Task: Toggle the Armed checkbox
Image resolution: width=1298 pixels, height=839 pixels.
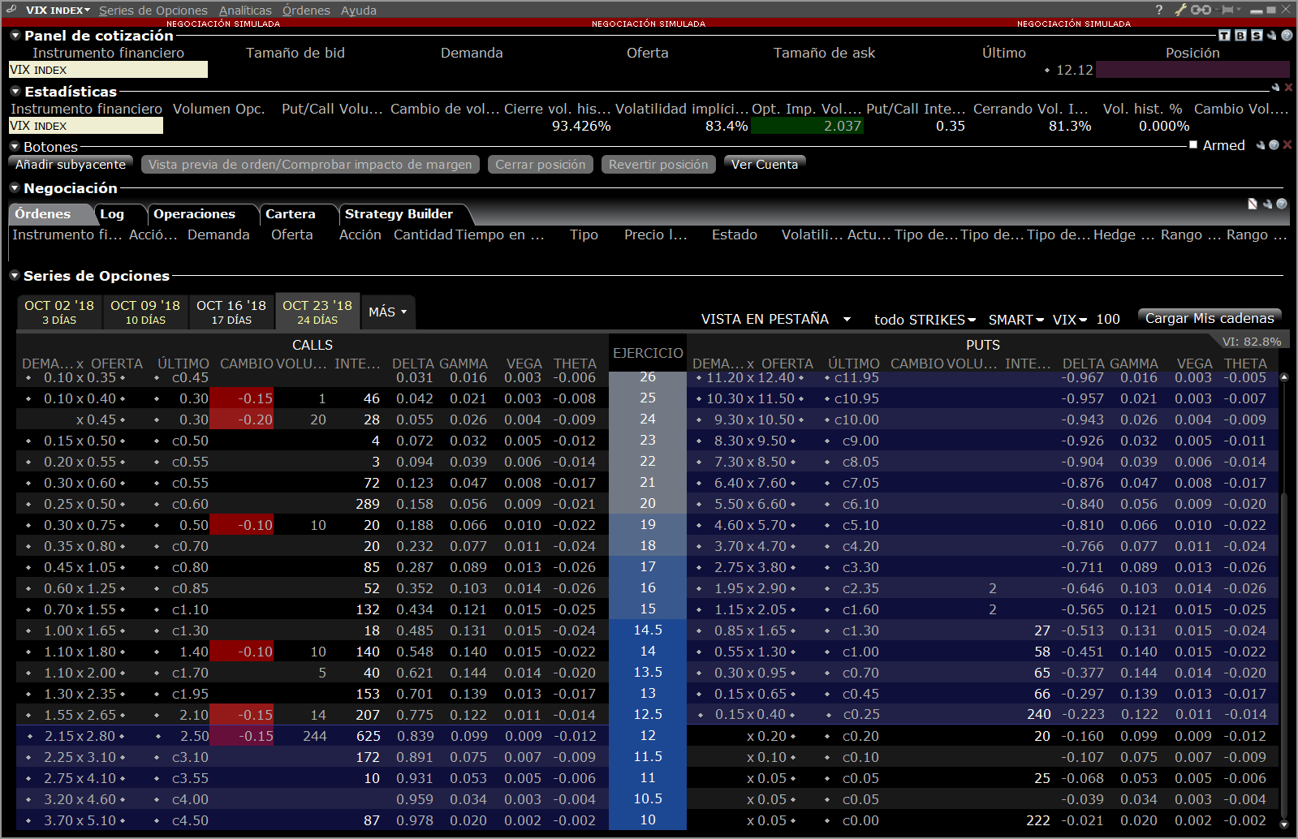Action: (x=1193, y=145)
